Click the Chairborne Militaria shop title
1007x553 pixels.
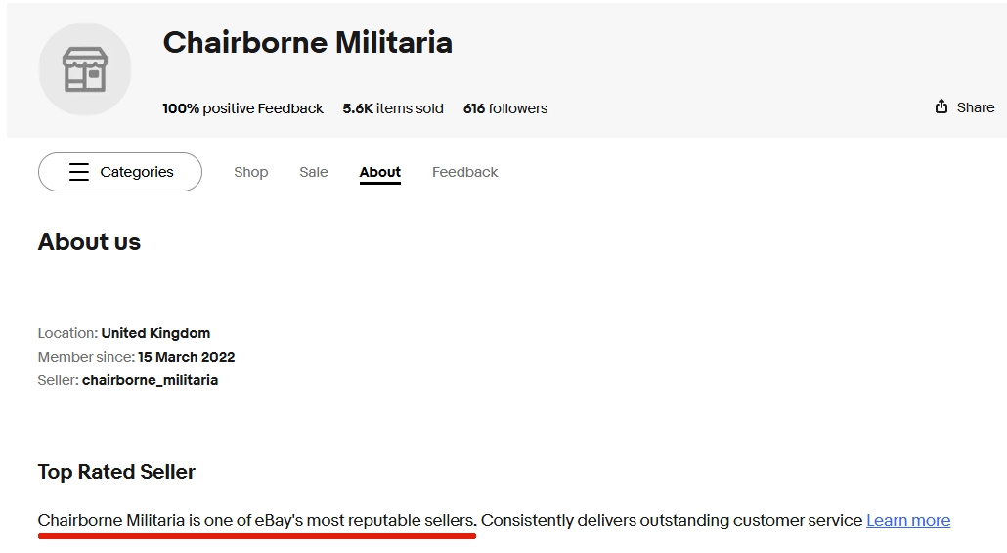pos(307,43)
